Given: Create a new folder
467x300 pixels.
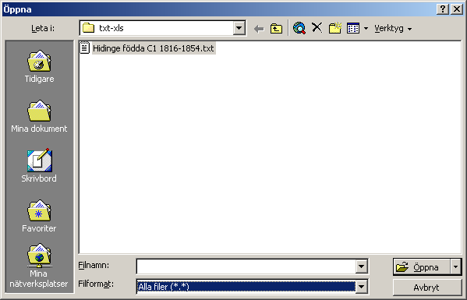Looking at the screenshot, I should coord(335,28).
